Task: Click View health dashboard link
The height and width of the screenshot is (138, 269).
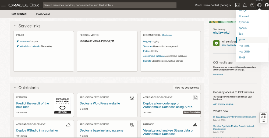Action: pos(229,45)
